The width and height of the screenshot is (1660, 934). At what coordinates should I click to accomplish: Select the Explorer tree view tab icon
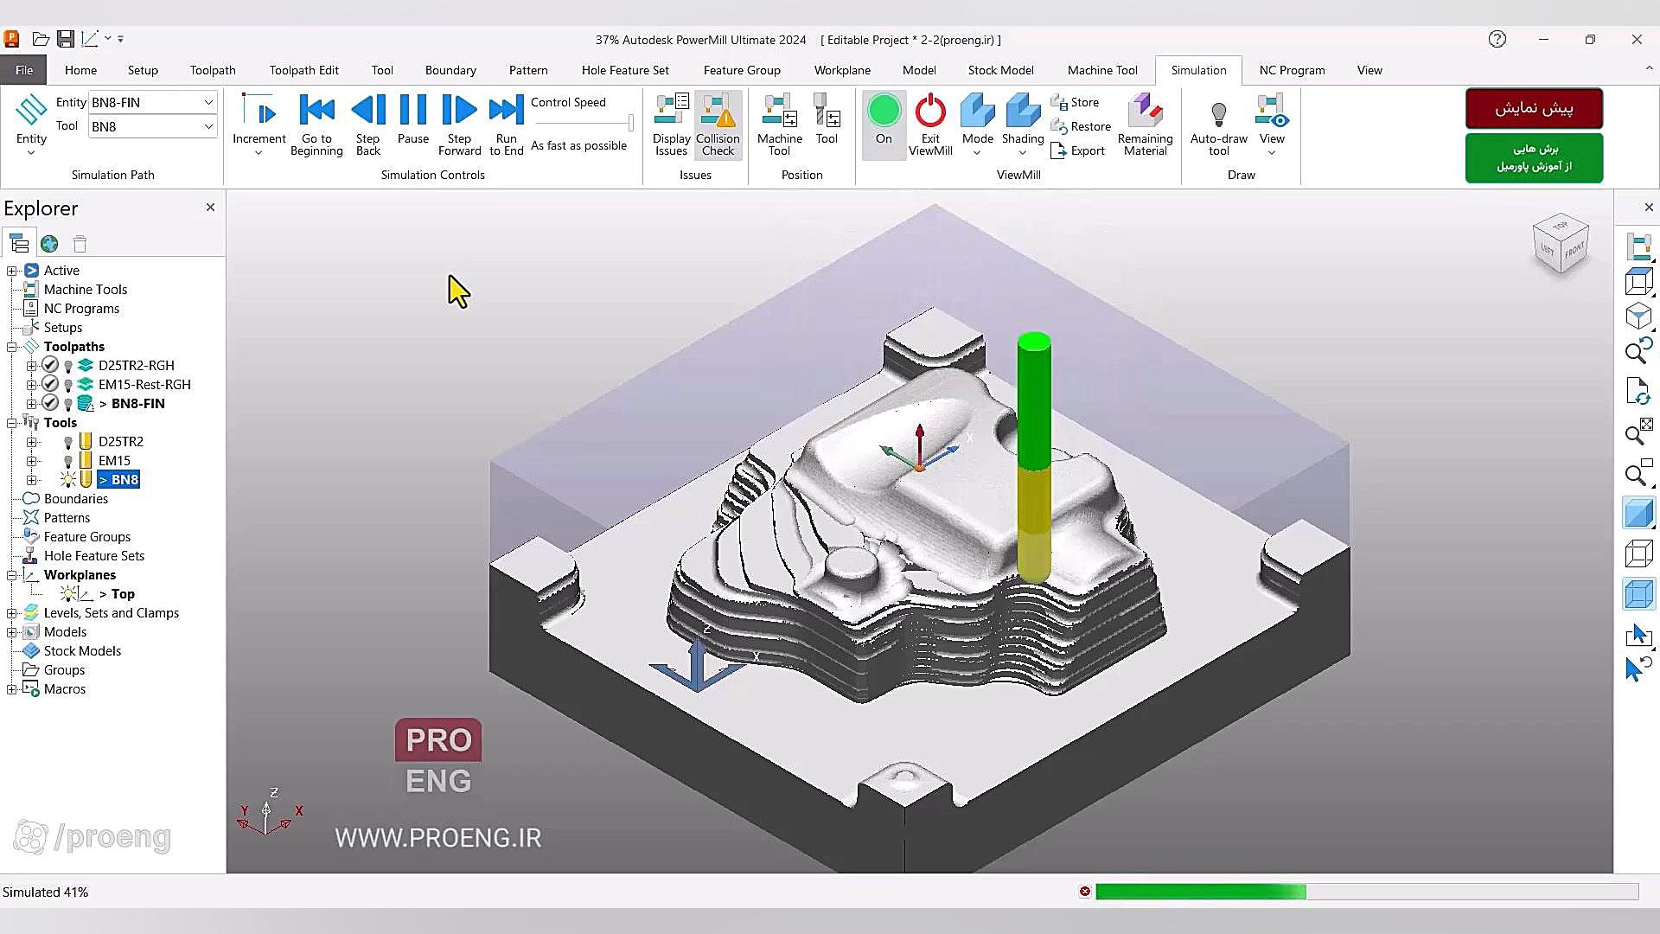pyautogui.click(x=19, y=244)
